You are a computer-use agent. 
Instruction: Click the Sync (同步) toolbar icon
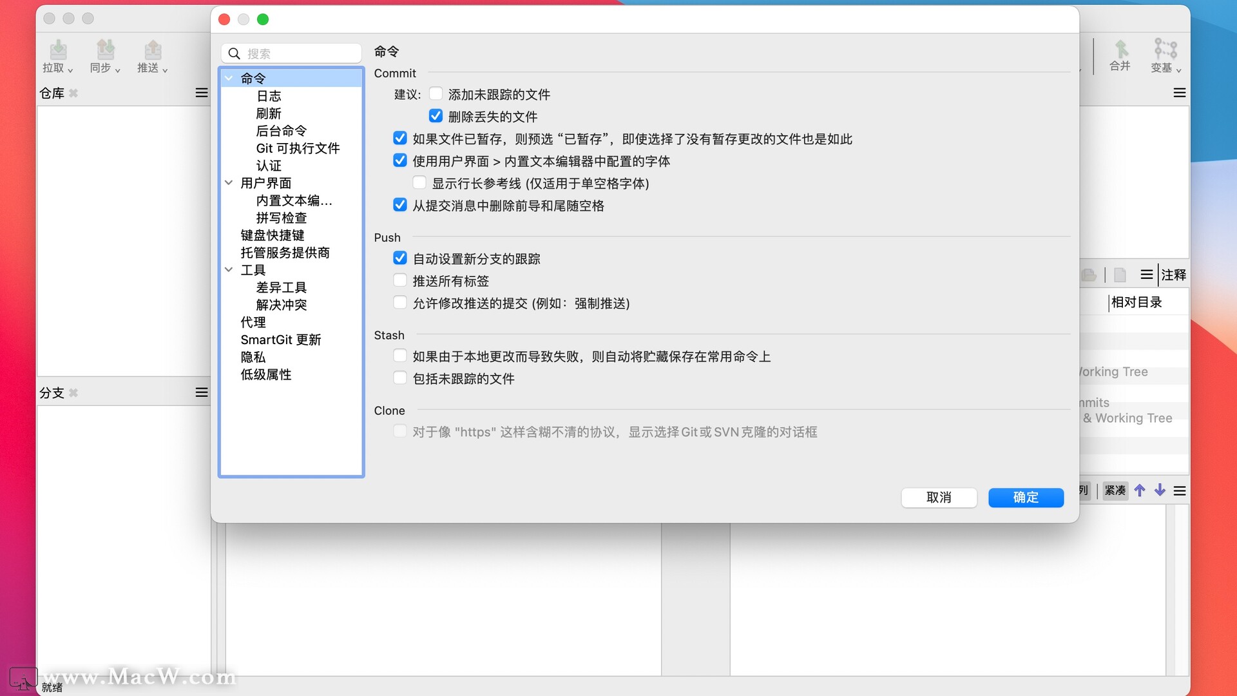[x=106, y=50]
